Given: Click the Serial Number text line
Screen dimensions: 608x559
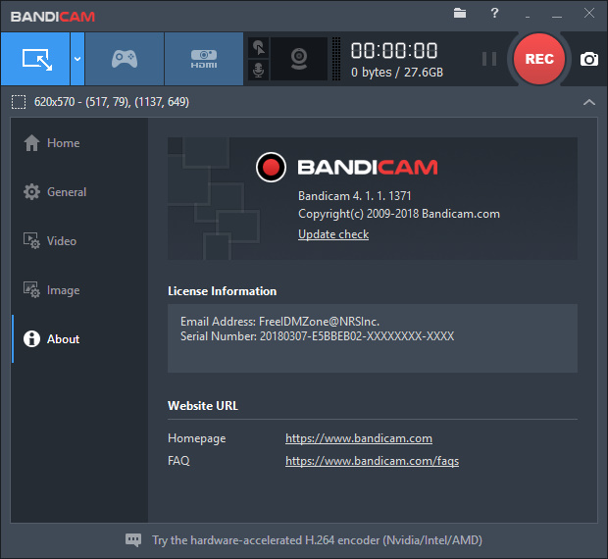Looking at the screenshot, I should 317,336.
